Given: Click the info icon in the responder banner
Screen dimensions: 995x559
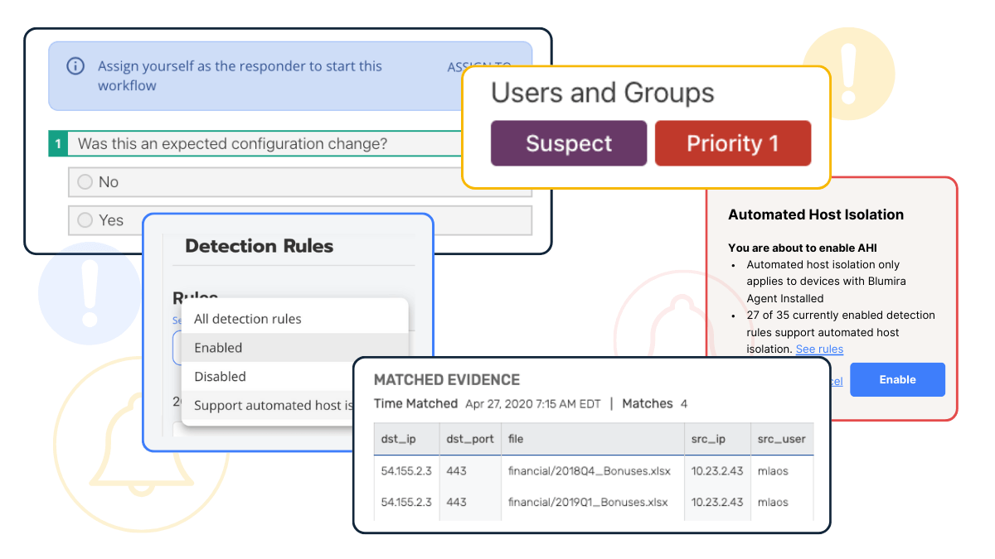Looking at the screenshot, I should click(x=75, y=66).
